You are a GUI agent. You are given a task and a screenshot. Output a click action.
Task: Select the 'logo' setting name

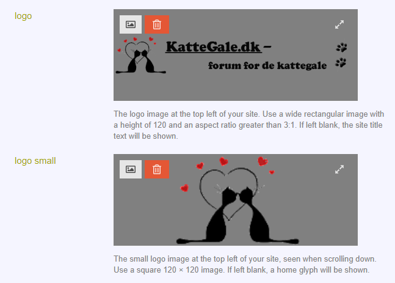tap(23, 16)
